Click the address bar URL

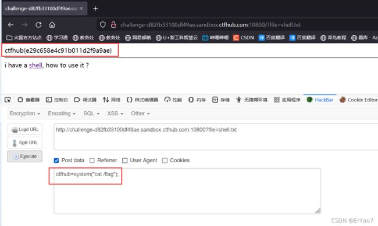(210, 25)
